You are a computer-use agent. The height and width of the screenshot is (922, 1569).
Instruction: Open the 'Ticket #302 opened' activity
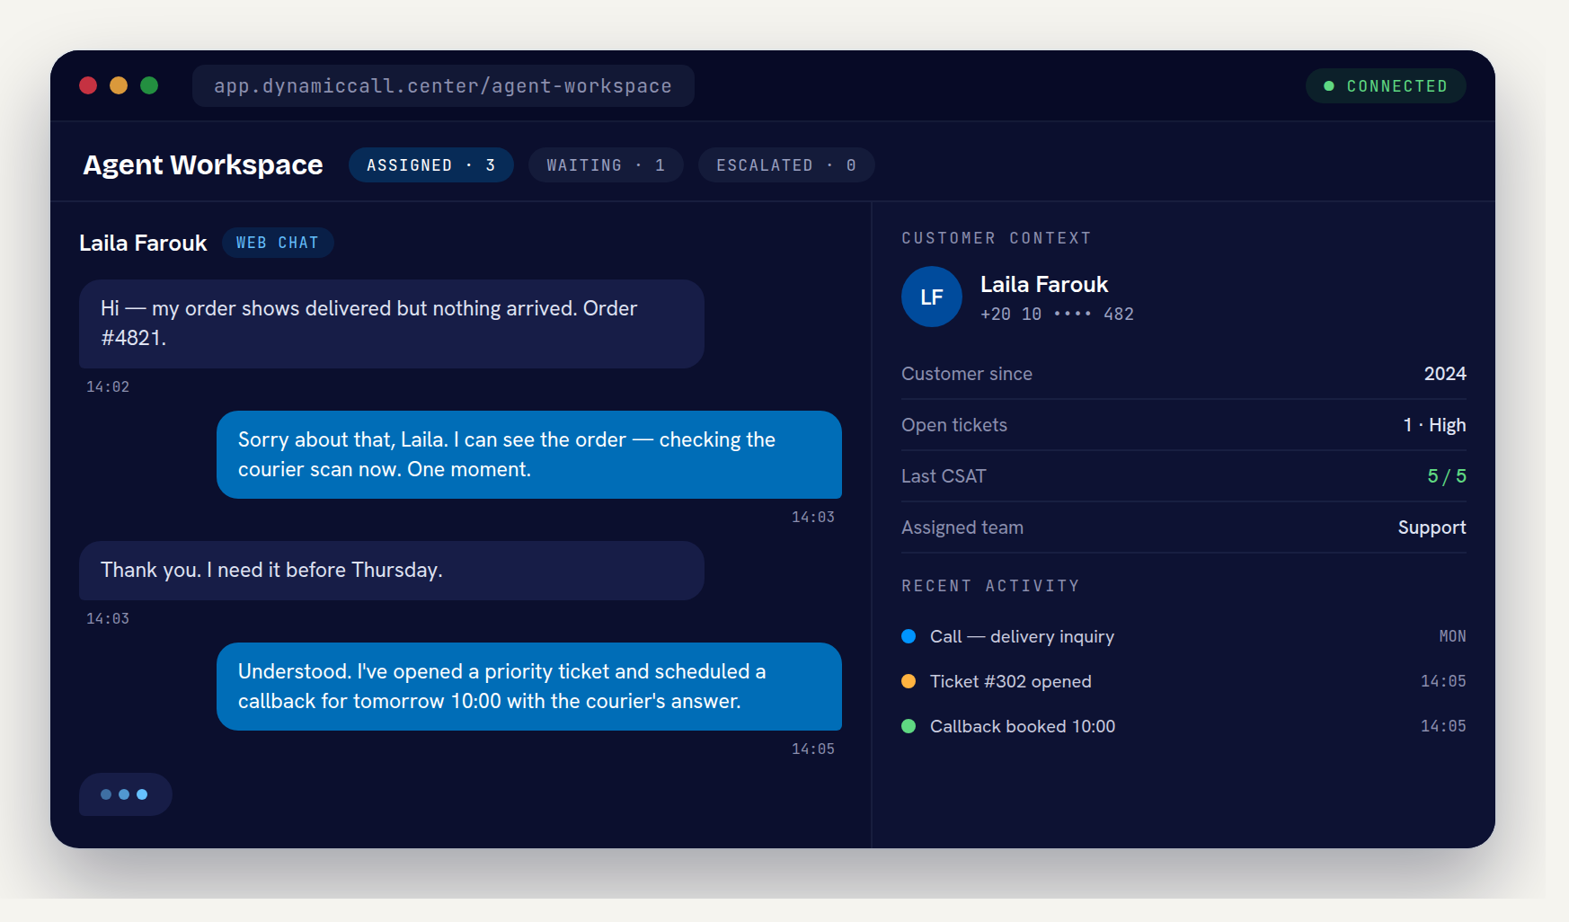pyautogui.click(x=1183, y=681)
